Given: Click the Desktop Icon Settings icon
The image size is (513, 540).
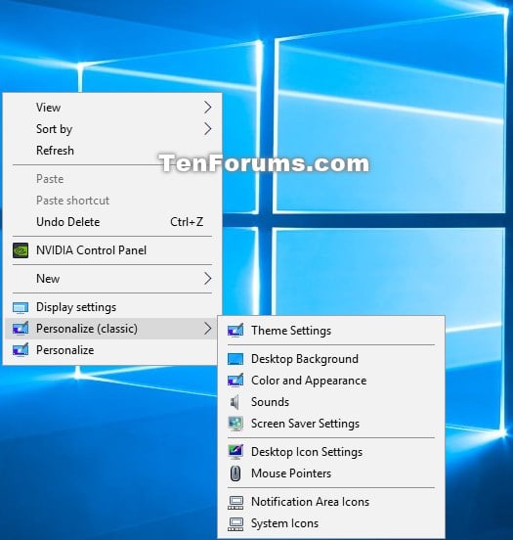Looking at the screenshot, I should [235, 452].
